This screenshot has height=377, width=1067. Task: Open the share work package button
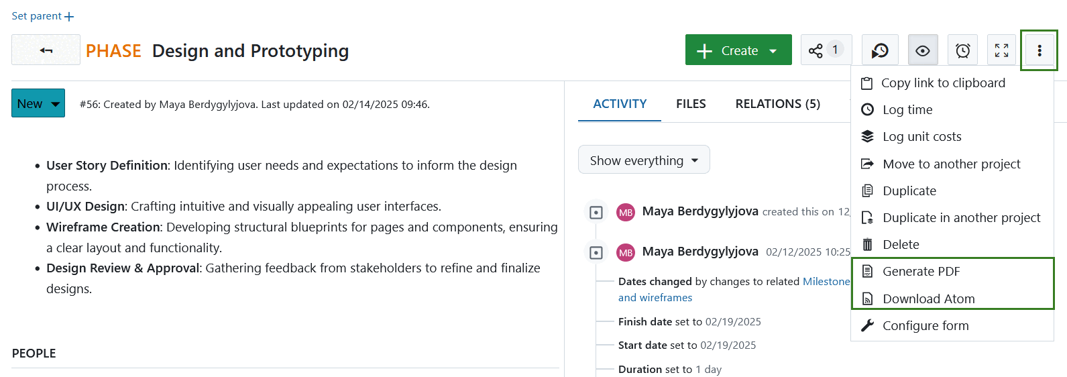pos(826,50)
